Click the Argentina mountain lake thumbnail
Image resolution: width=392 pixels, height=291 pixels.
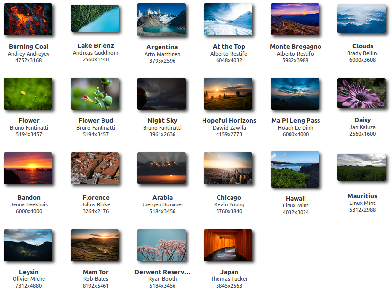point(161,20)
